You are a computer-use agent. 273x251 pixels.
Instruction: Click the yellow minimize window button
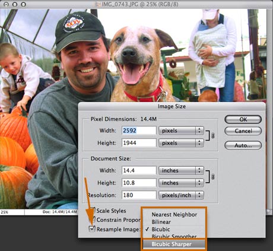15,4
